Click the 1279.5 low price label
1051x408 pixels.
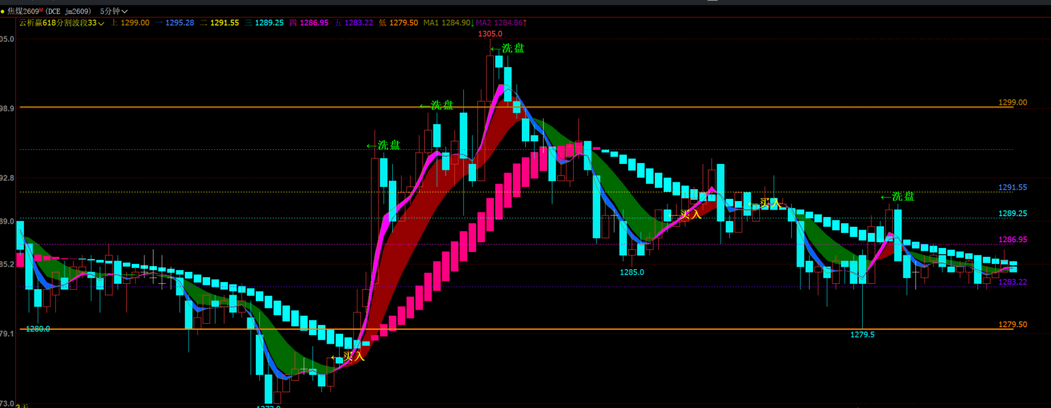pyautogui.click(x=862, y=335)
